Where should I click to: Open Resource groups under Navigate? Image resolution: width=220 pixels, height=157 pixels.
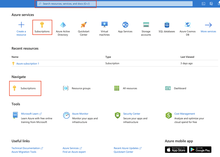[81, 88]
